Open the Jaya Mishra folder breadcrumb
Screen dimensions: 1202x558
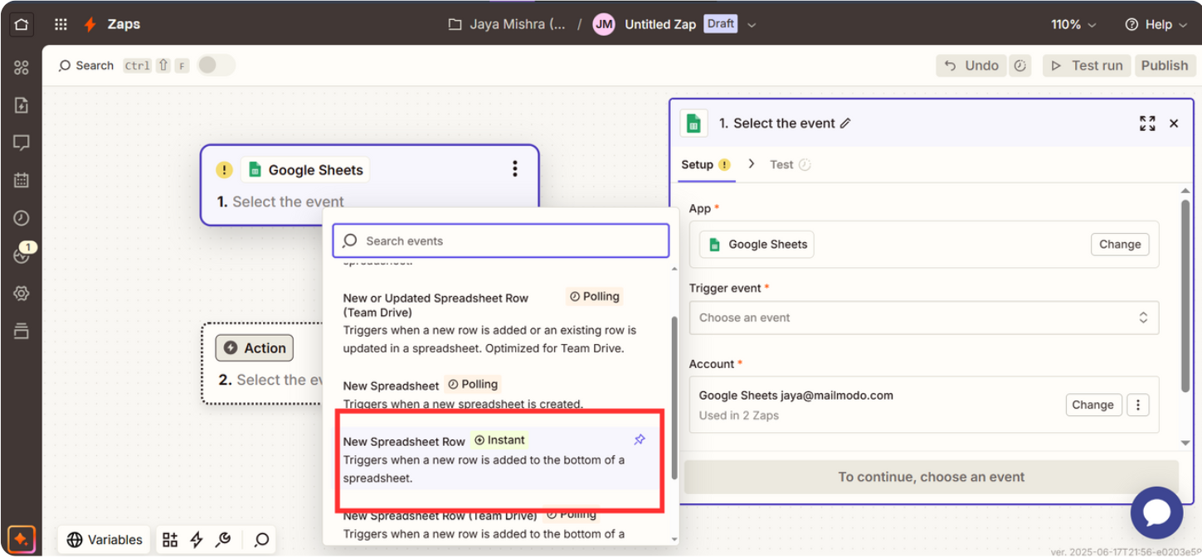click(x=508, y=24)
